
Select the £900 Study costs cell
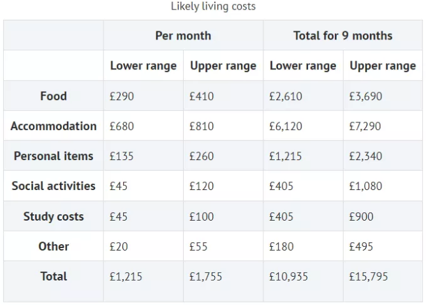362,217
